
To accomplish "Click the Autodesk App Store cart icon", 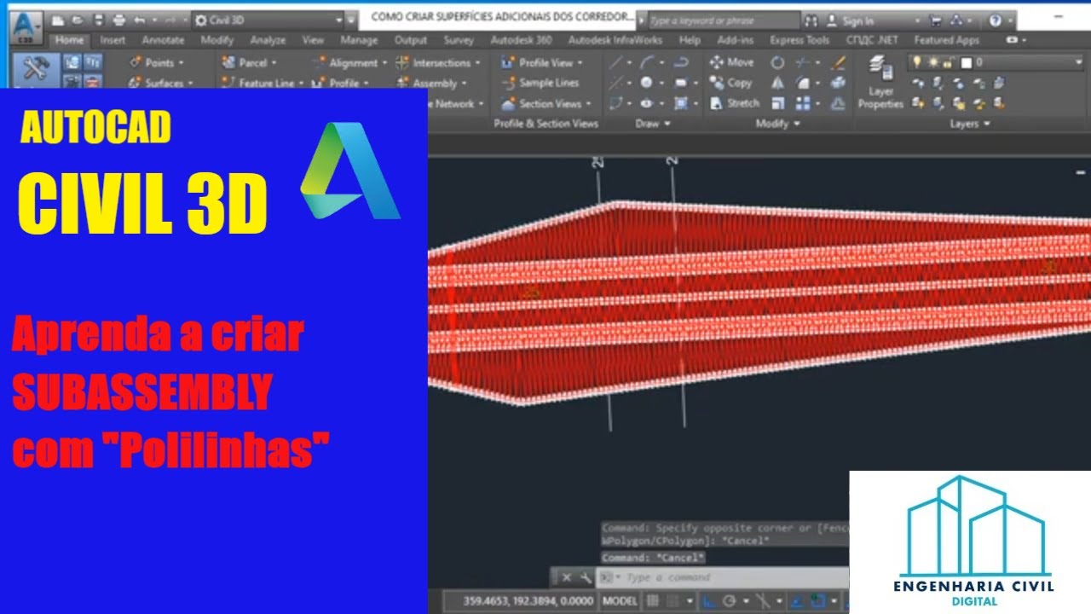I will pos(936,20).
